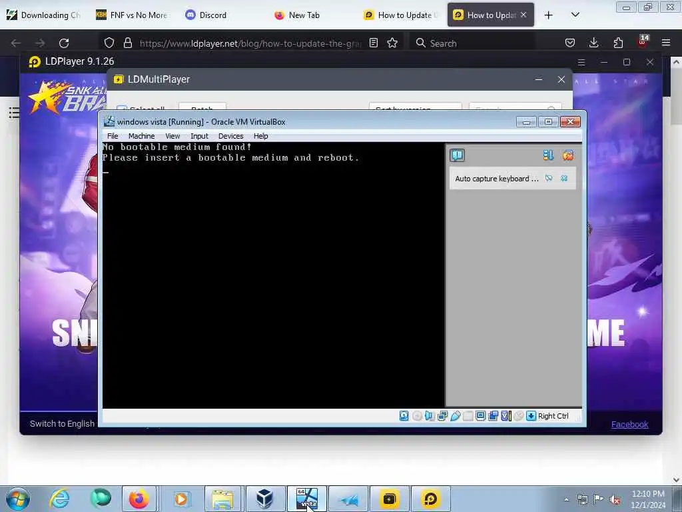Click the site security padlock icon
Image resolution: width=682 pixels, height=512 pixels.
(127, 43)
